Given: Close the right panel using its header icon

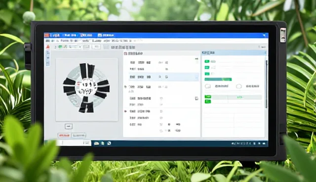Looking at the screenshot, I should click(x=266, y=53).
